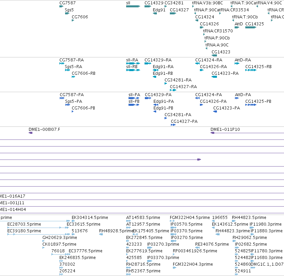
Task: Open the CG14323-RA transcript label
Action: pyautogui.click(x=225, y=73)
